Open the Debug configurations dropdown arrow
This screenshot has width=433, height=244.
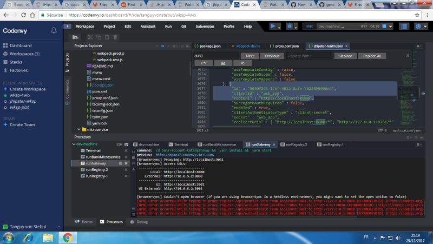296,27
